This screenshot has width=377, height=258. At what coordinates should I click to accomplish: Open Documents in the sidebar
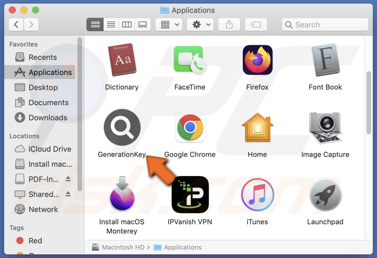coord(40,103)
